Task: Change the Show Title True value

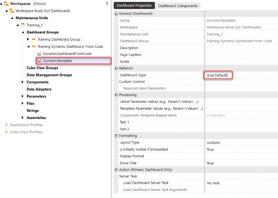Action: pos(241,163)
